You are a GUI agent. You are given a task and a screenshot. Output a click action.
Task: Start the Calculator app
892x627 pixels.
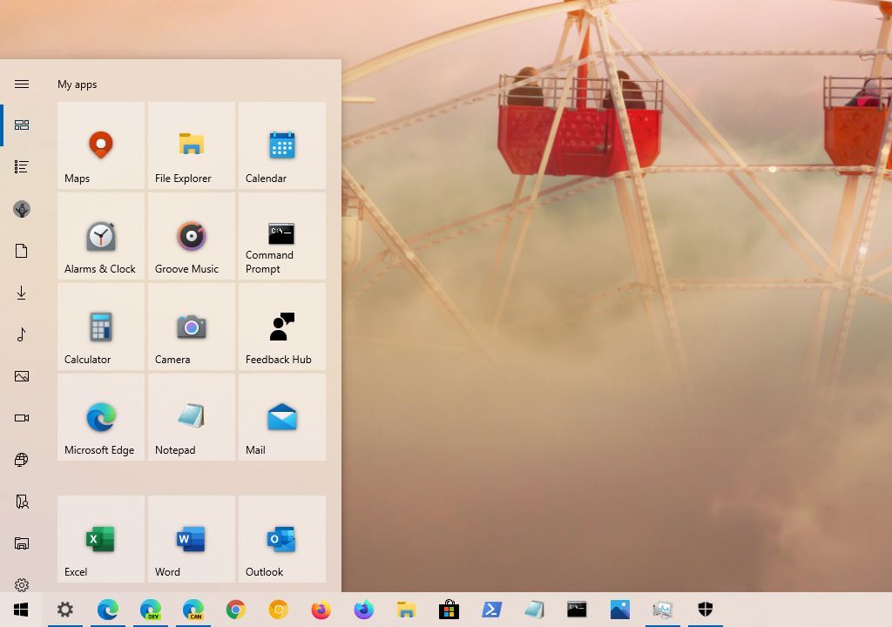click(100, 327)
